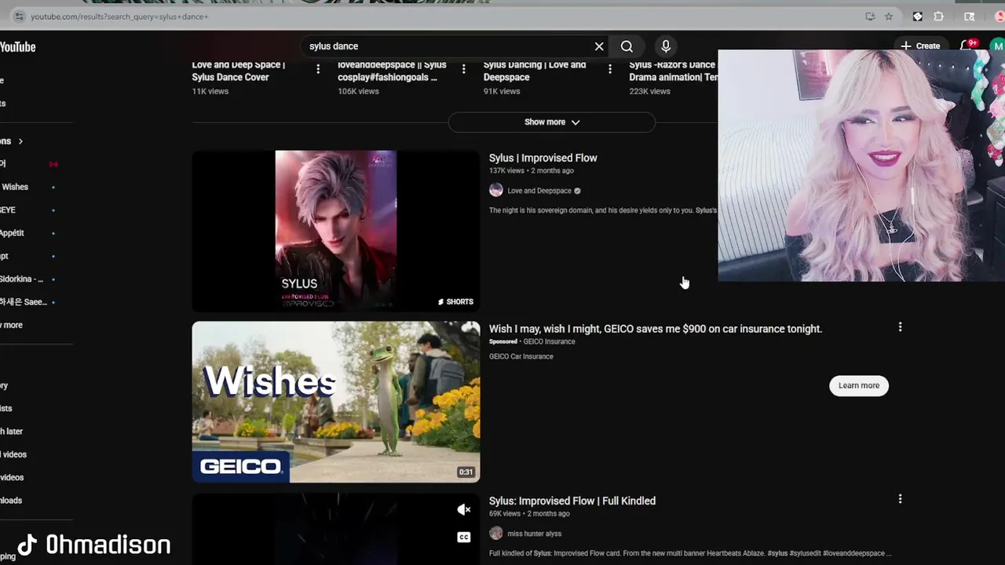The width and height of the screenshot is (1005, 565).
Task: Click the black tag extension icon
Action: point(917,16)
